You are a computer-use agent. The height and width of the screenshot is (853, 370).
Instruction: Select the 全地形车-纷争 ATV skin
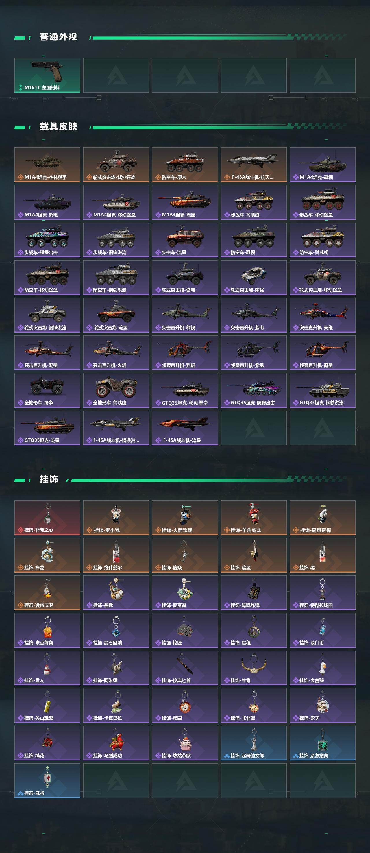47,390
